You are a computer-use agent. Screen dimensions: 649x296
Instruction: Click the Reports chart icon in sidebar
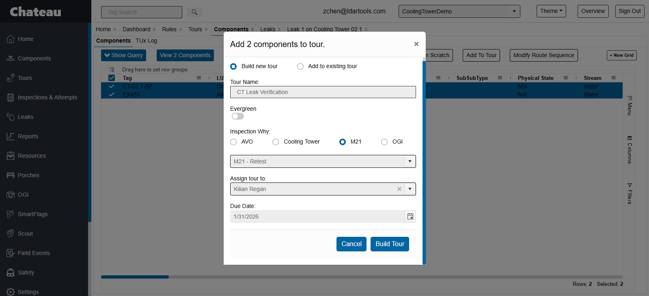pyautogui.click(x=11, y=136)
